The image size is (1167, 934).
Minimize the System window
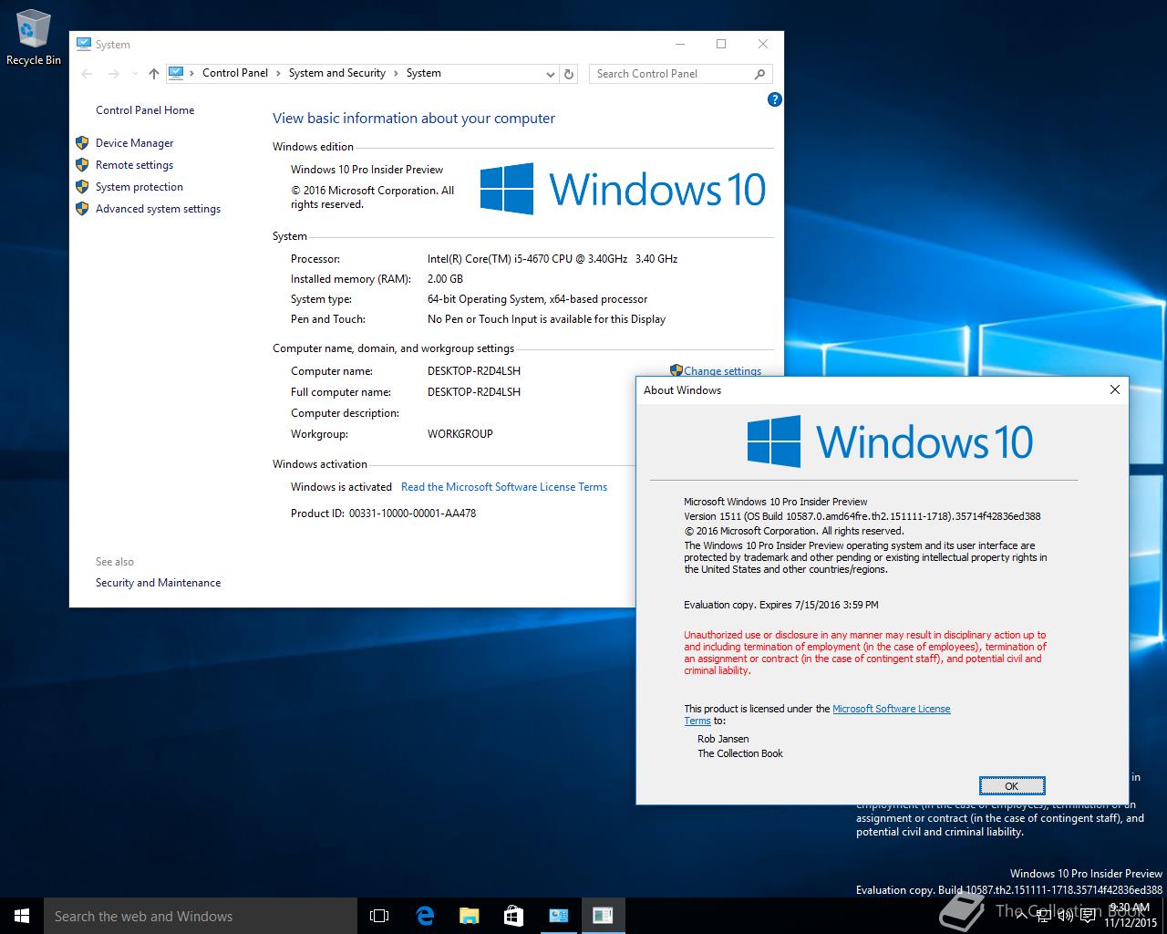680,44
